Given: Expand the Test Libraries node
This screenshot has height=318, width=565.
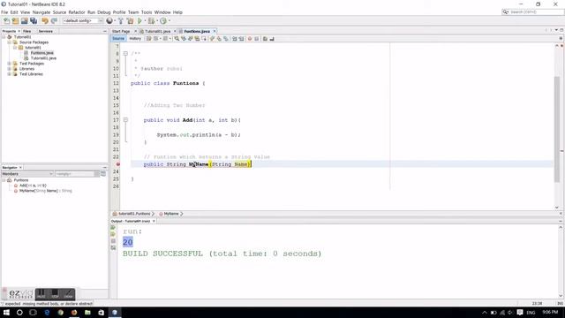Looking at the screenshot, I should tap(10, 74).
